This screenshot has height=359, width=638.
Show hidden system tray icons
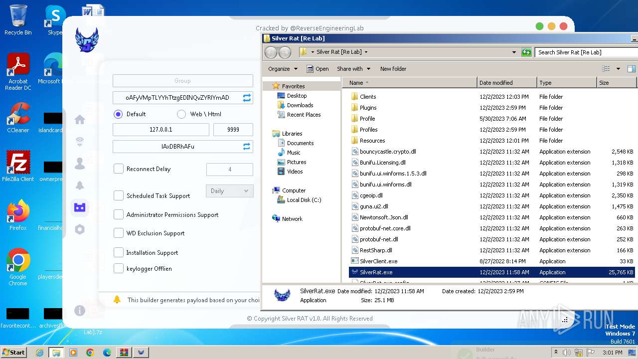[x=556, y=353]
